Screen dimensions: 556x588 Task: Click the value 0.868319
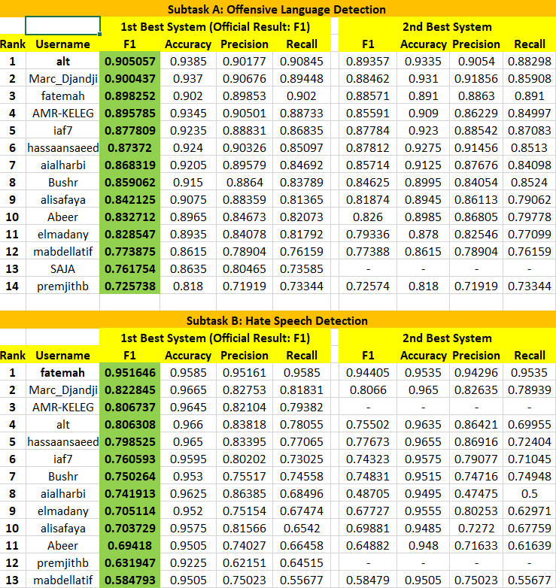click(130, 165)
